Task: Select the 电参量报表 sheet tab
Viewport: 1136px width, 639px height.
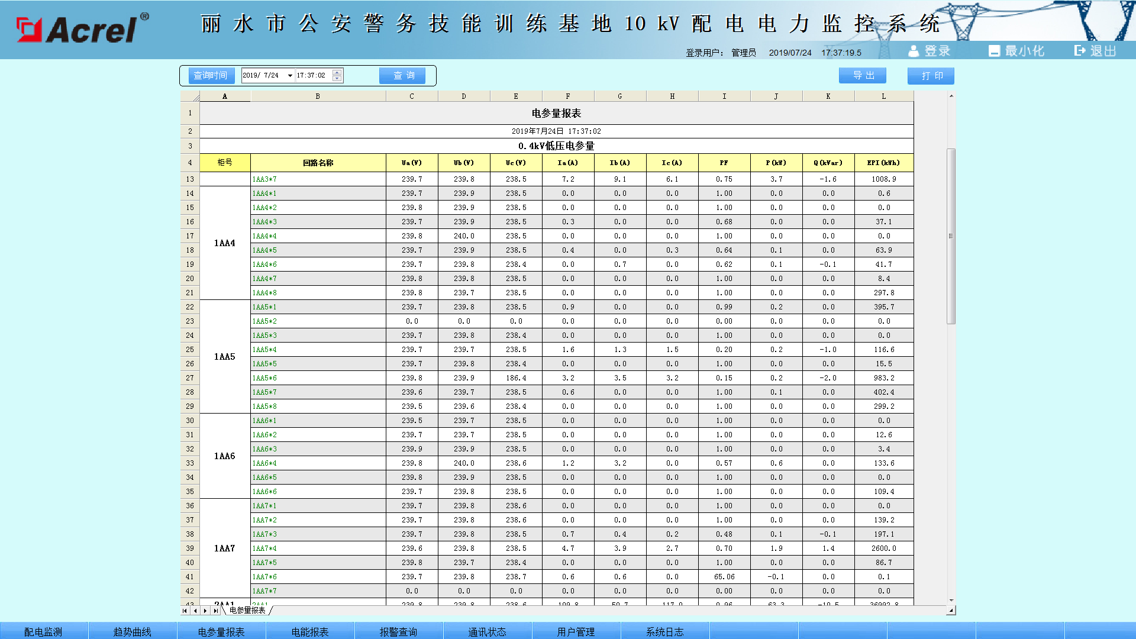Action: [247, 611]
